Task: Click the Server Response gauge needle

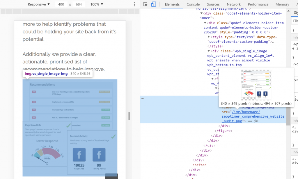Action: [x=42, y=160]
